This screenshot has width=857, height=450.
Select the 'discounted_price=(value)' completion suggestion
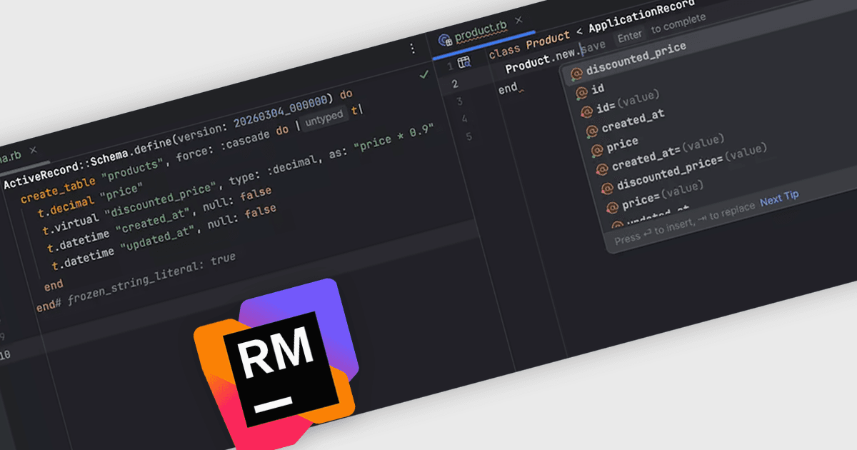tap(691, 169)
